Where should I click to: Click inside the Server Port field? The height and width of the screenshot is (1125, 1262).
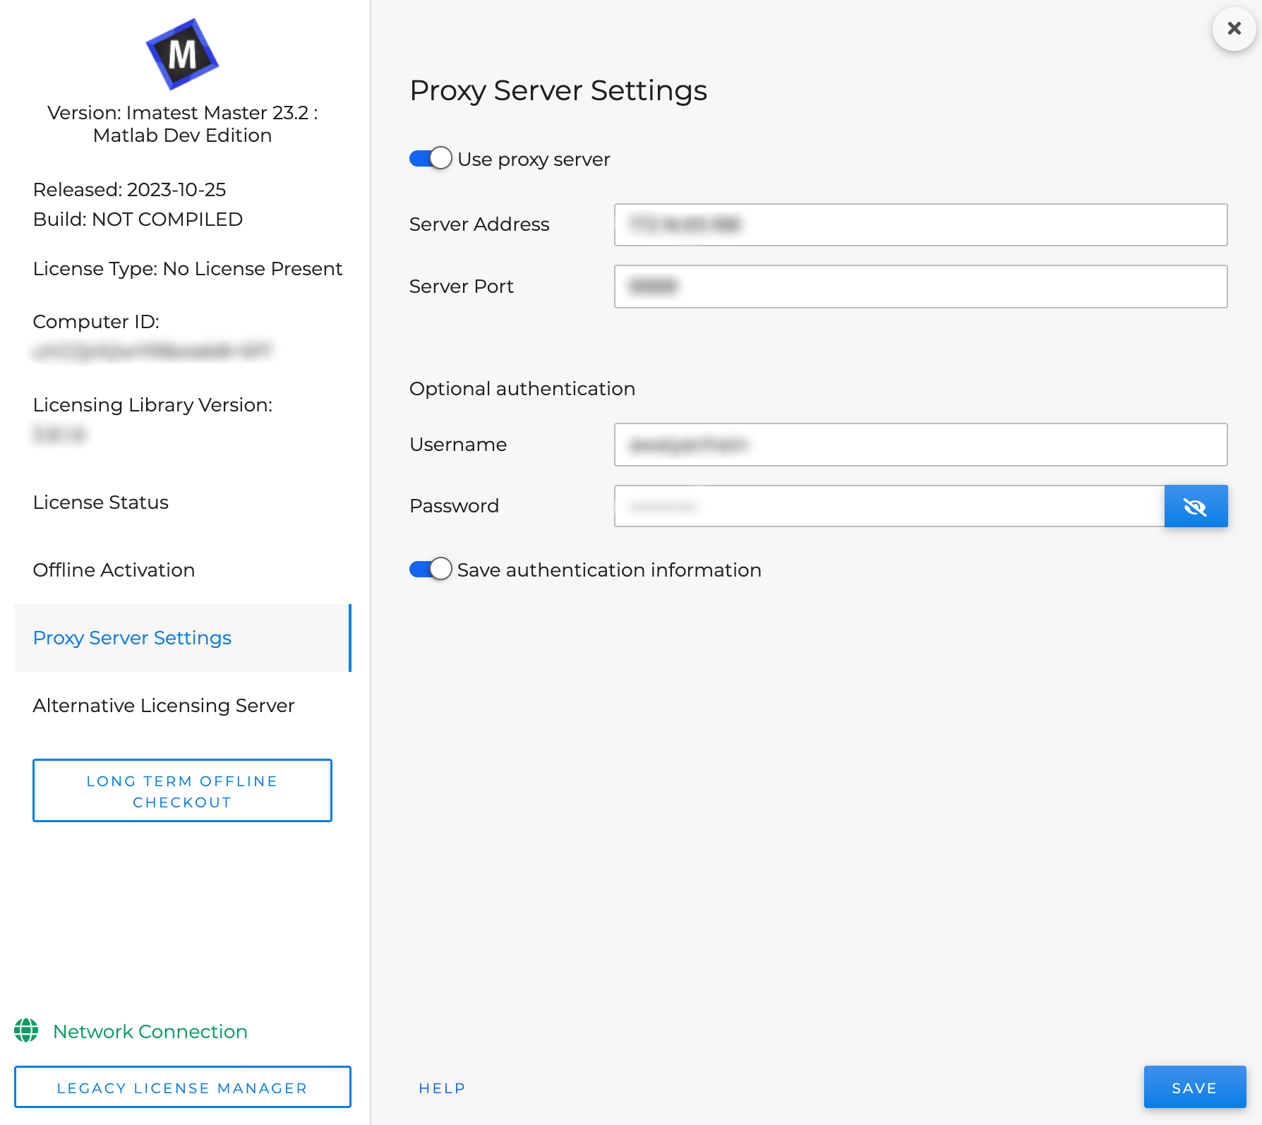[918, 286]
